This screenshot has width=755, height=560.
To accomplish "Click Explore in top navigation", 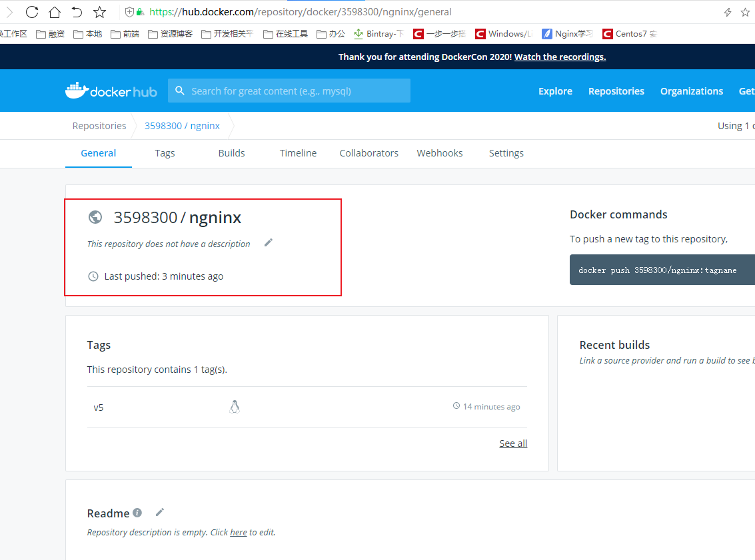I will (x=555, y=91).
